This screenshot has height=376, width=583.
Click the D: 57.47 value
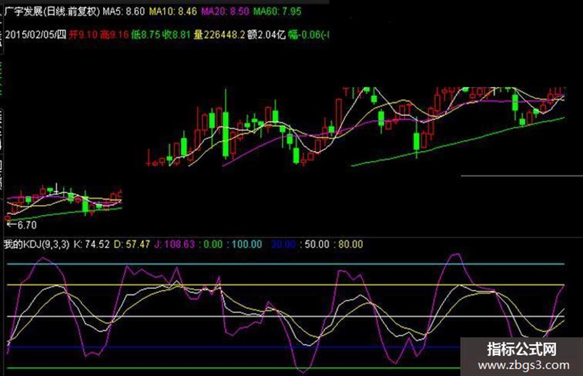pyautogui.click(x=131, y=244)
